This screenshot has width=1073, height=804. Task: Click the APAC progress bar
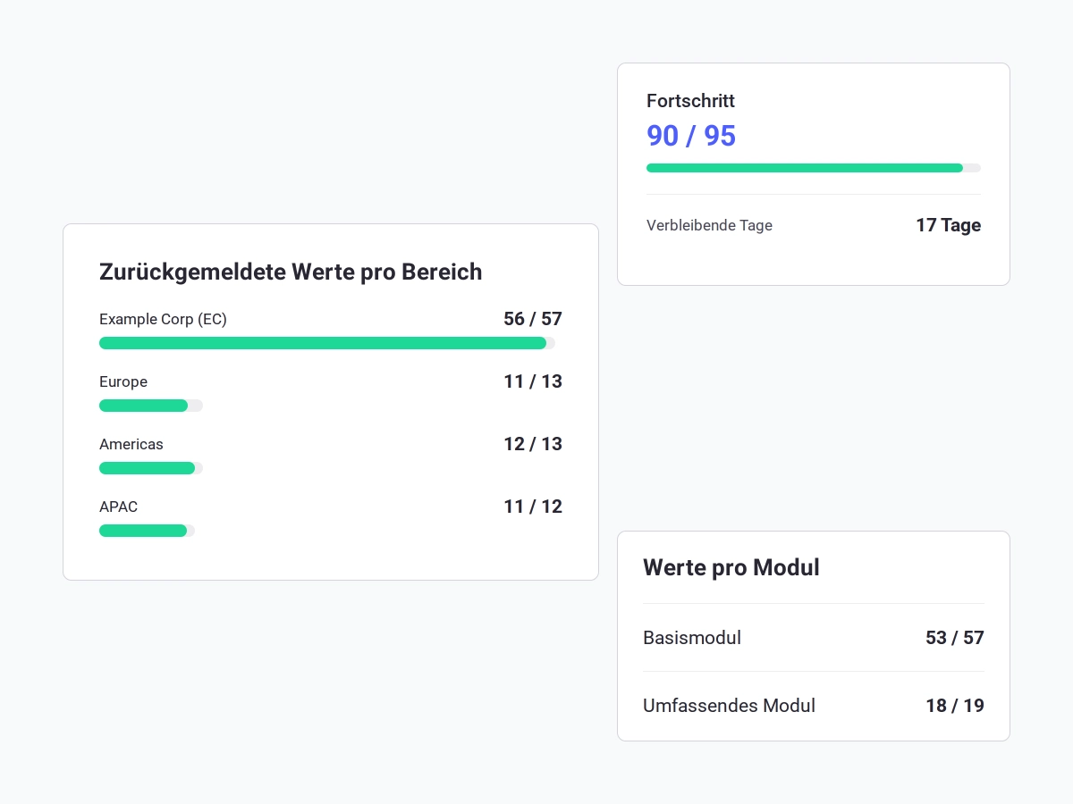(x=147, y=531)
